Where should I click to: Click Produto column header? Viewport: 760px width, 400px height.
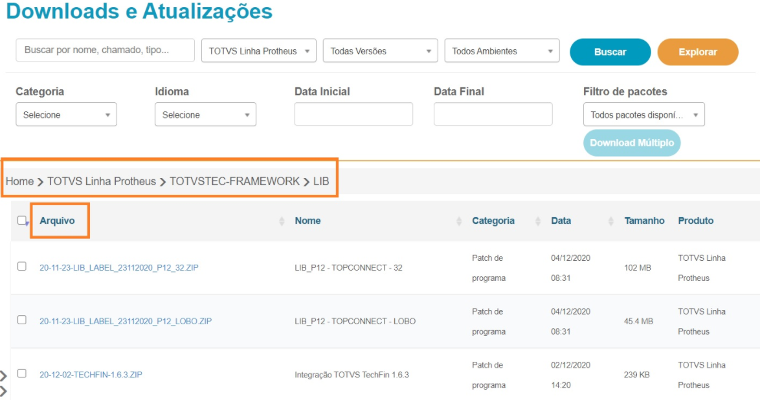[x=695, y=221]
